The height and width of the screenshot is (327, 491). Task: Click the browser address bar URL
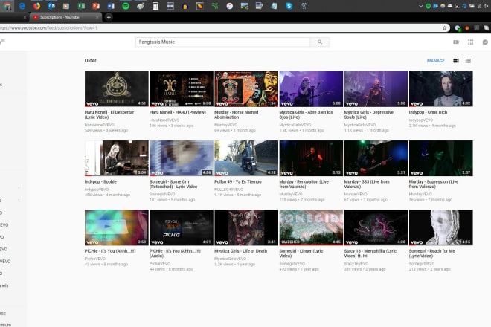click(x=48, y=27)
